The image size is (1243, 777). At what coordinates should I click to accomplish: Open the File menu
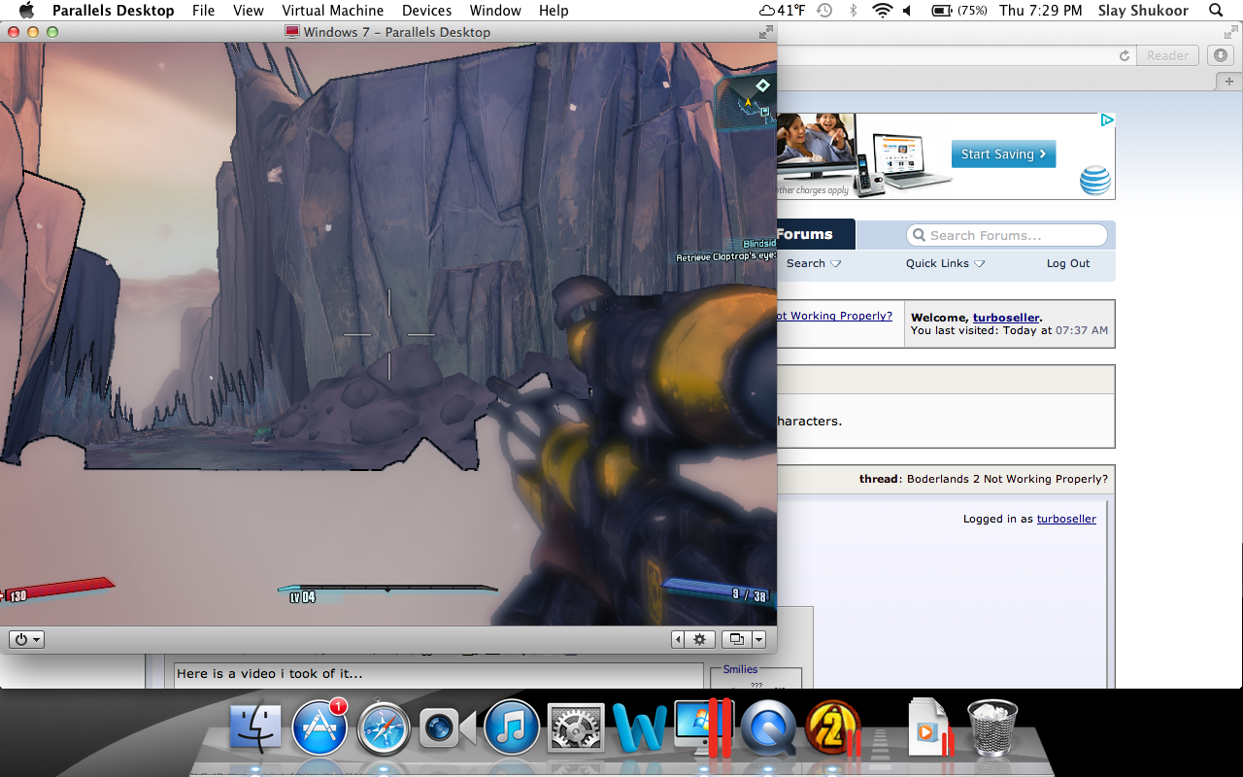click(x=203, y=11)
